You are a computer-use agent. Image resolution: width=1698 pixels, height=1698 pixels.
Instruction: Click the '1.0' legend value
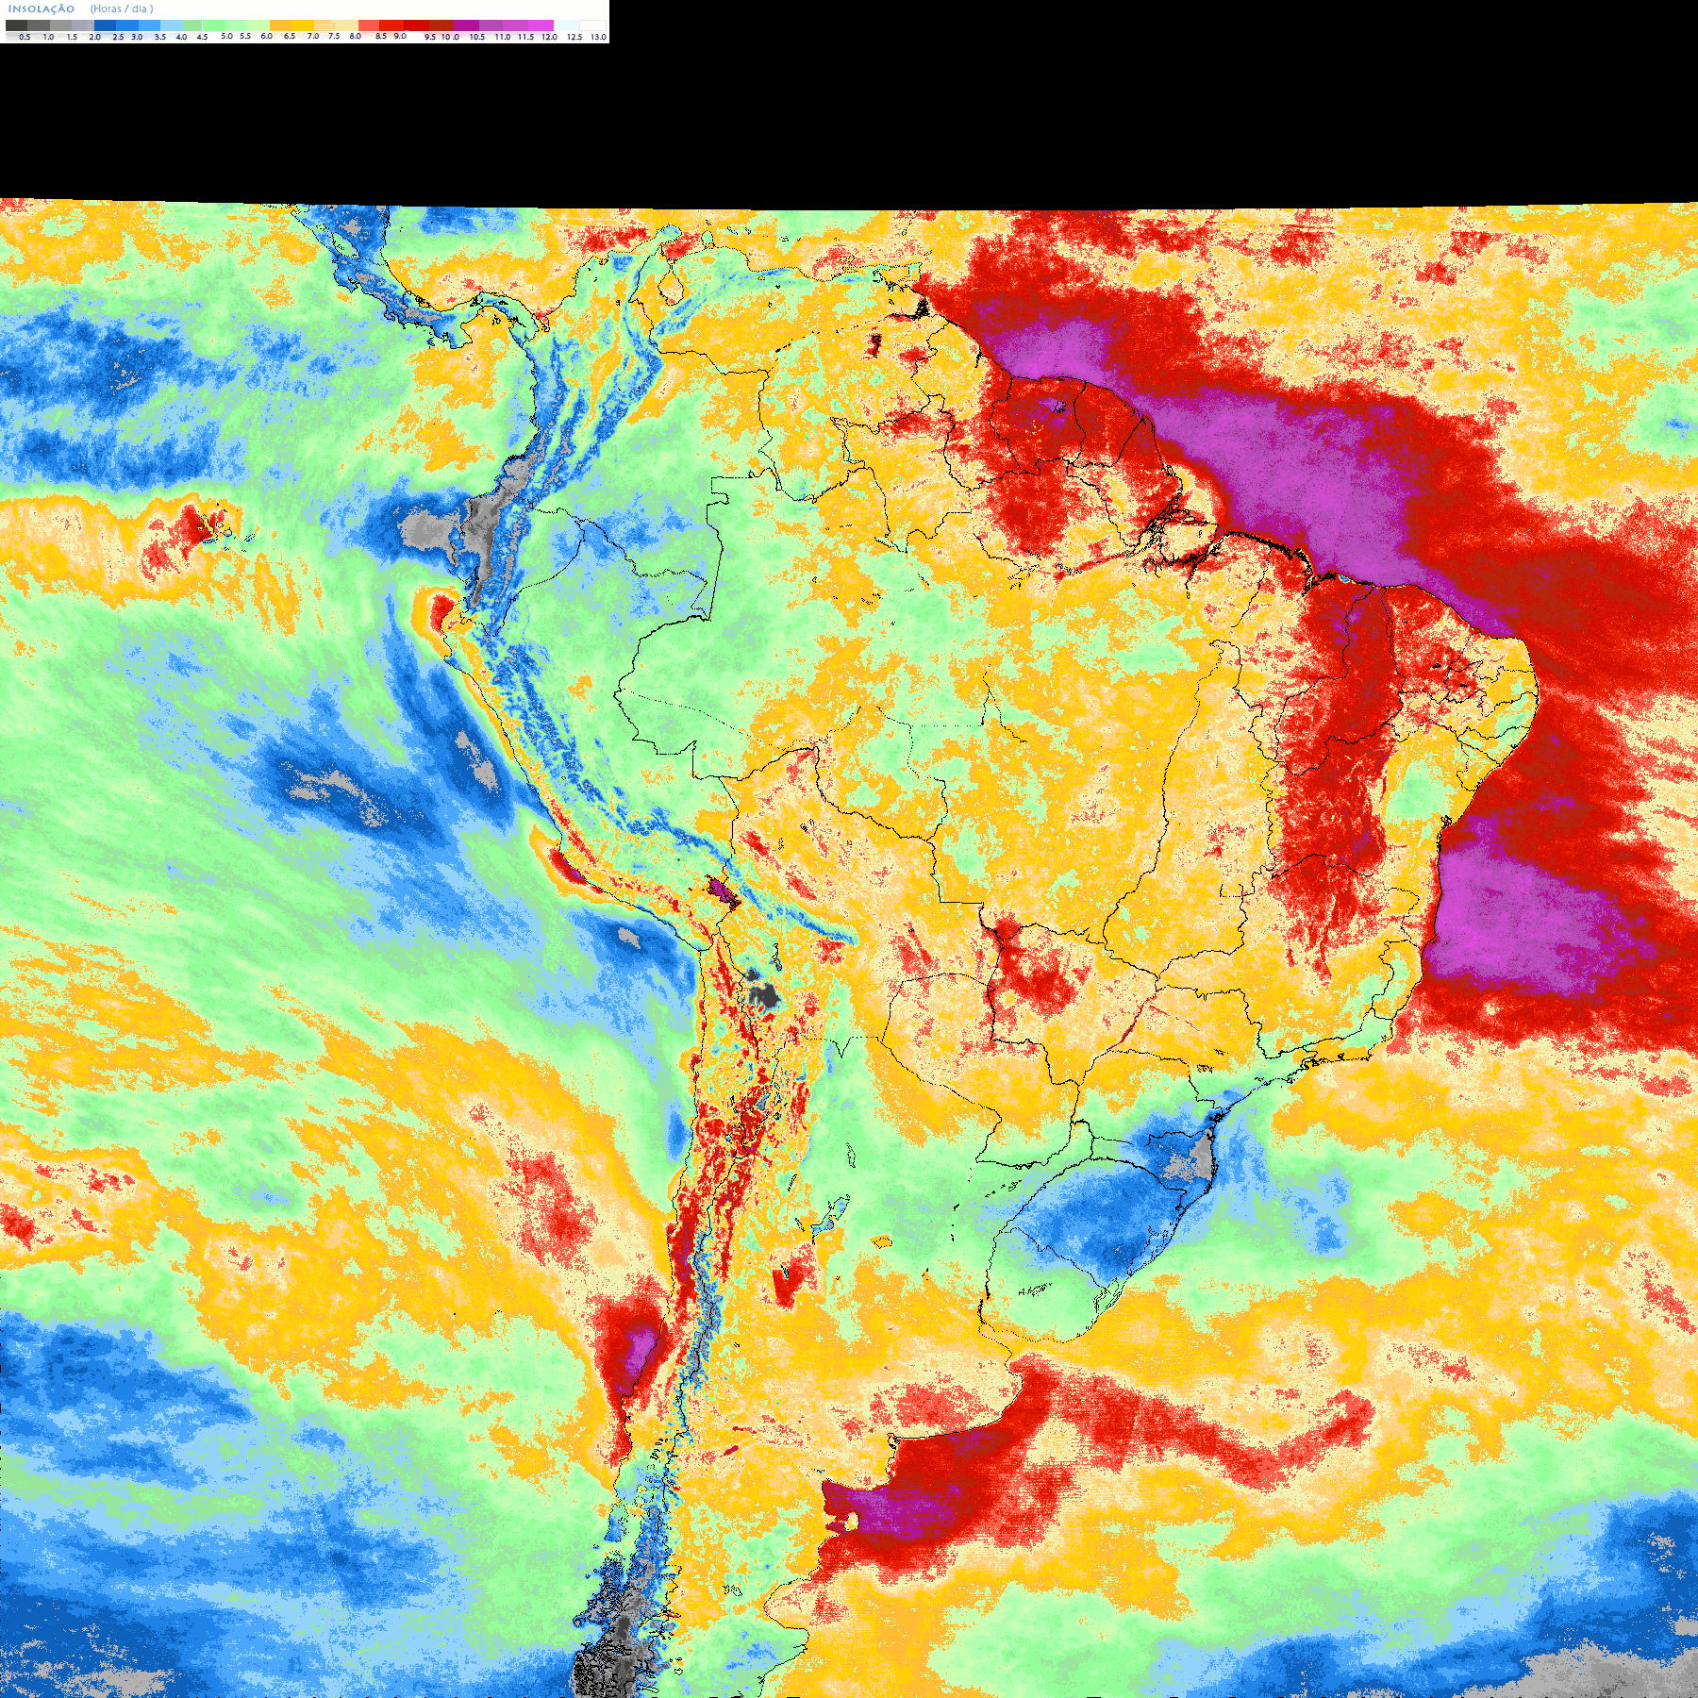point(48,37)
